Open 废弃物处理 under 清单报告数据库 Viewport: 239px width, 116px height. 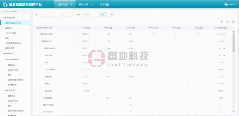click(10, 48)
